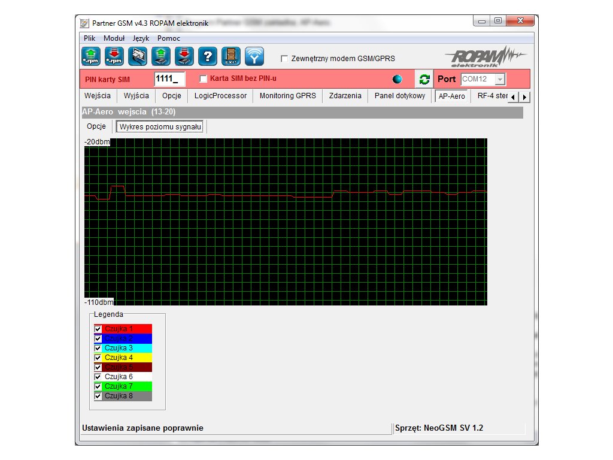
Task: Switch to the Monitoring GPRS tab
Action: pyautogui.click(x=287, y=96)
